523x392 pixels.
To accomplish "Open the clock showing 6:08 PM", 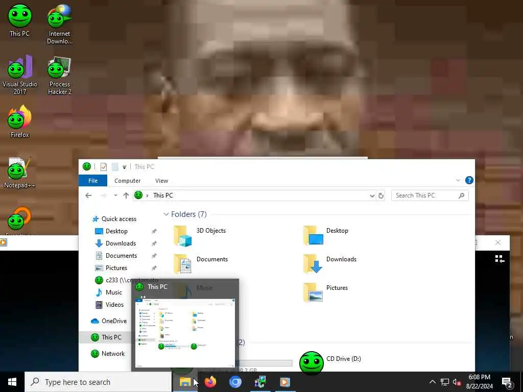I will (x=479, y=382).
